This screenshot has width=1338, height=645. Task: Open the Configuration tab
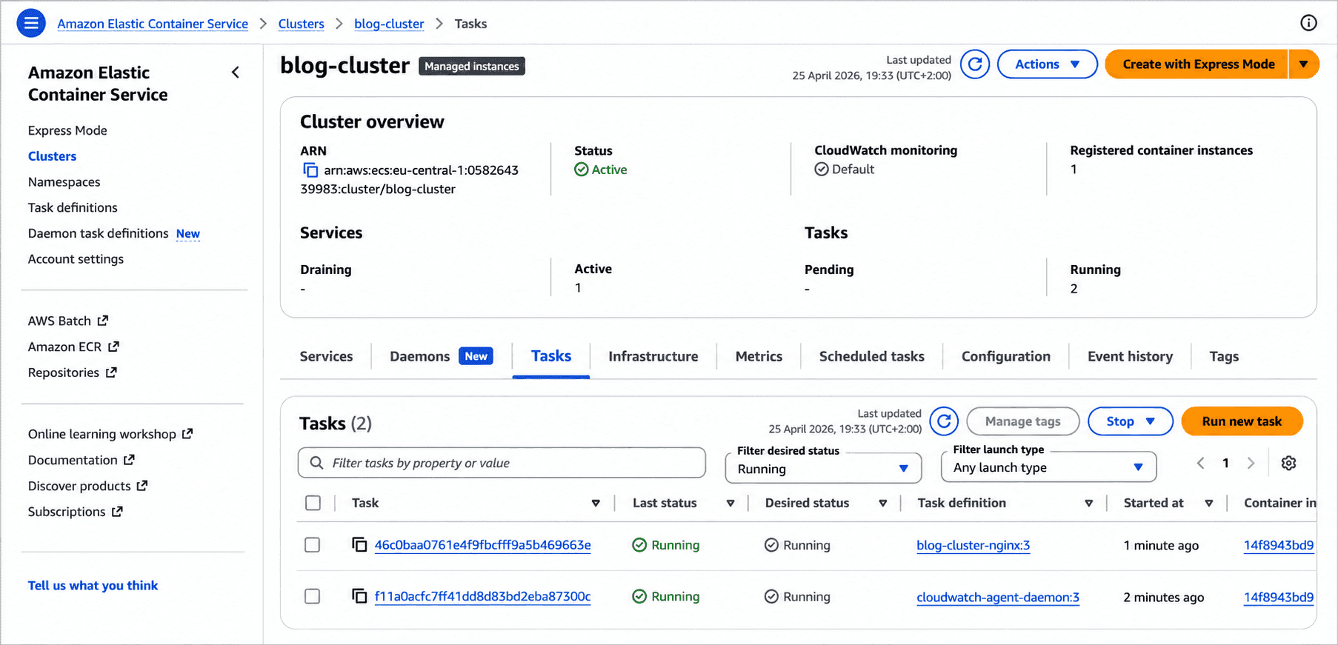[x=1006, y=356]
